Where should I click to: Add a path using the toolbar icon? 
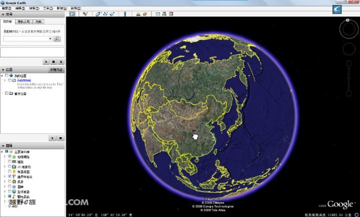click(105, 14)
